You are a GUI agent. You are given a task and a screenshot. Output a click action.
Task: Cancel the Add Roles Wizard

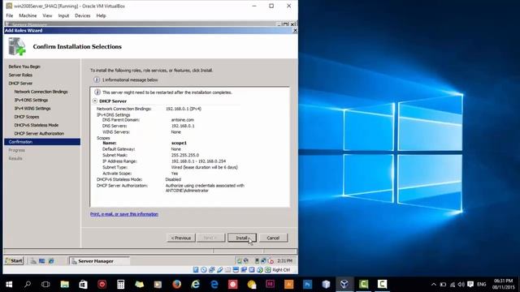[273, 238]
